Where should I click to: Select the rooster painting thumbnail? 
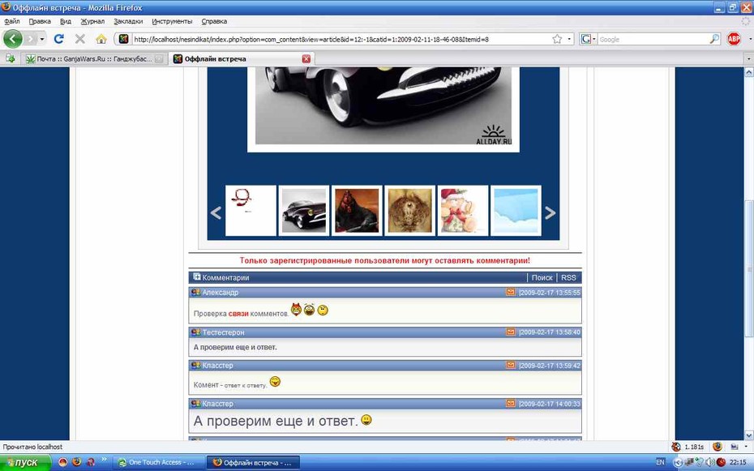coord(357,211)
